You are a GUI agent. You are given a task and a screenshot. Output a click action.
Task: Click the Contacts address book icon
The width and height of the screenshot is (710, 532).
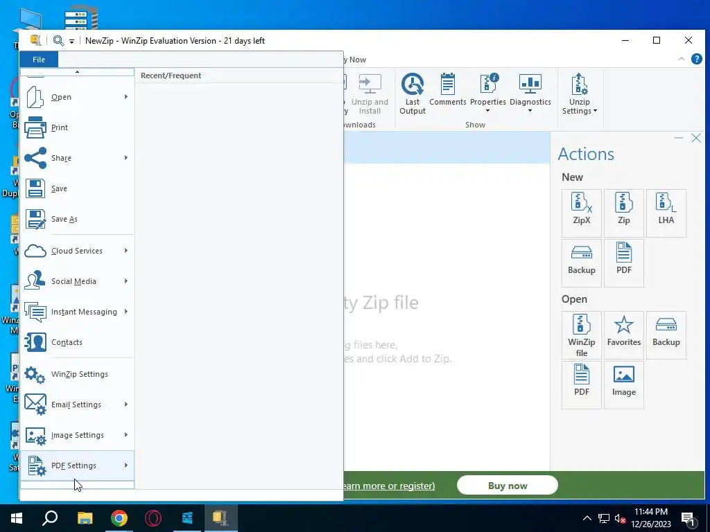click(35, 342)
